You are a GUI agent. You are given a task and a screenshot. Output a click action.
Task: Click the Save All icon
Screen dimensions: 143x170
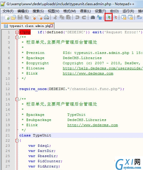[x=27, y=17]
